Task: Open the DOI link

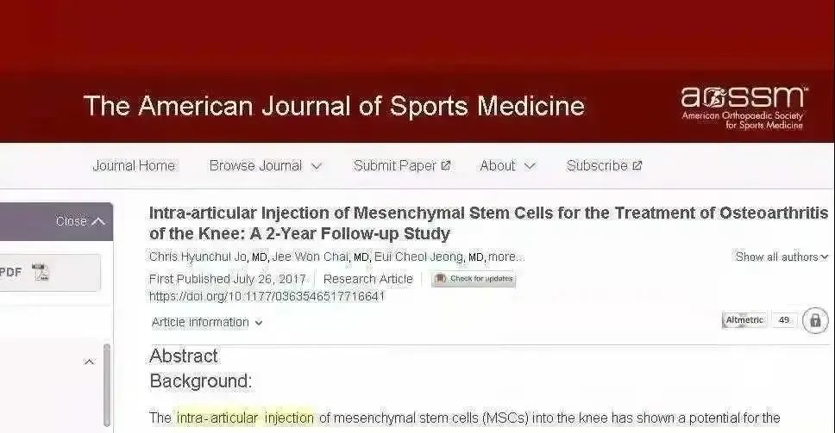Action: [267, 296]
